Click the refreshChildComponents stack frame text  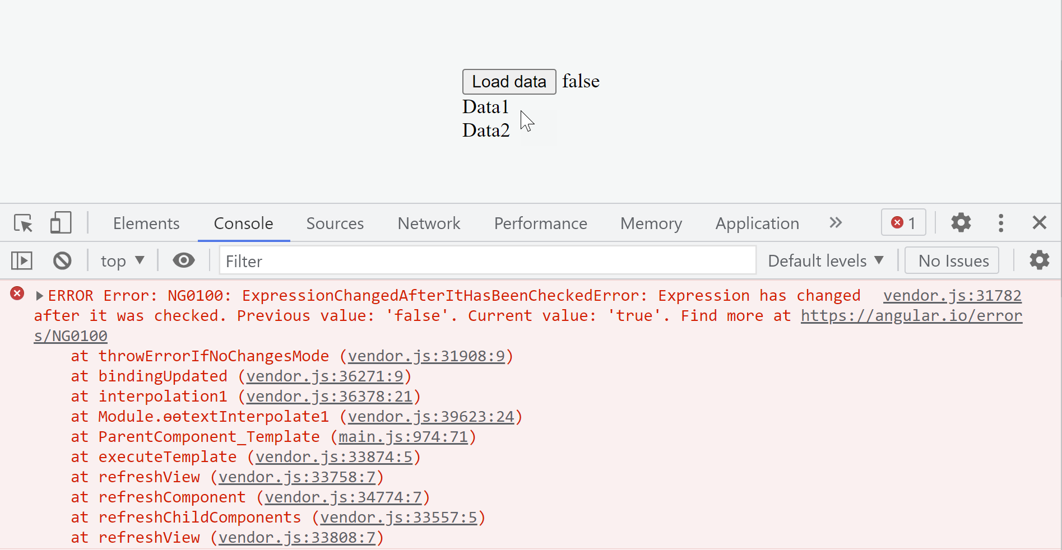(x=200, y=518)
